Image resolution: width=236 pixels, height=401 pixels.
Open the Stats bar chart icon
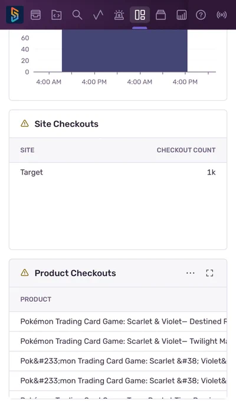pyautogui.click(x=182, y=15)
